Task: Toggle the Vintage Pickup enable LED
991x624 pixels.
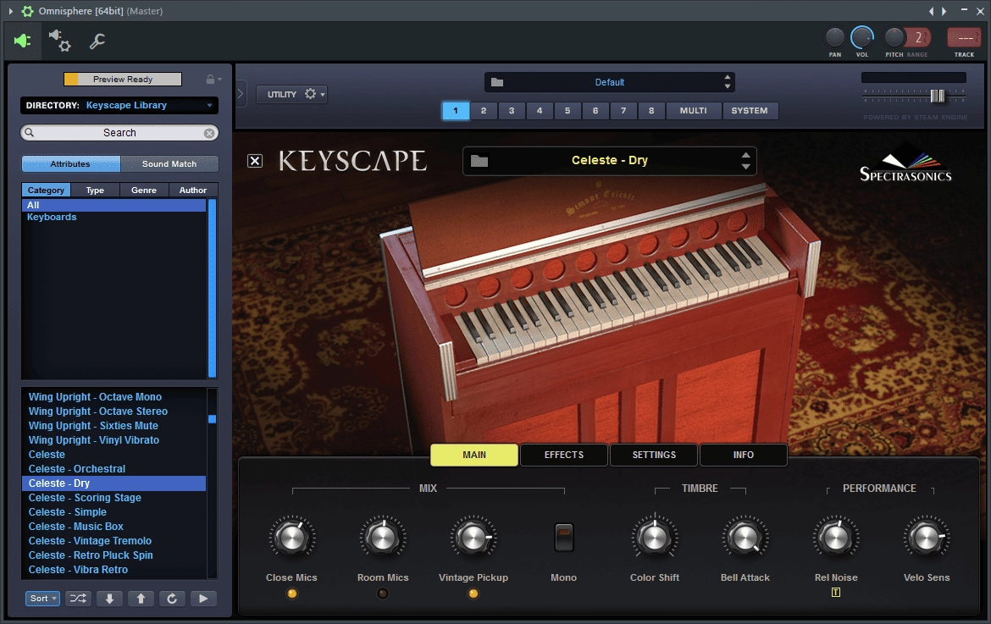Action: coord(473,594)
